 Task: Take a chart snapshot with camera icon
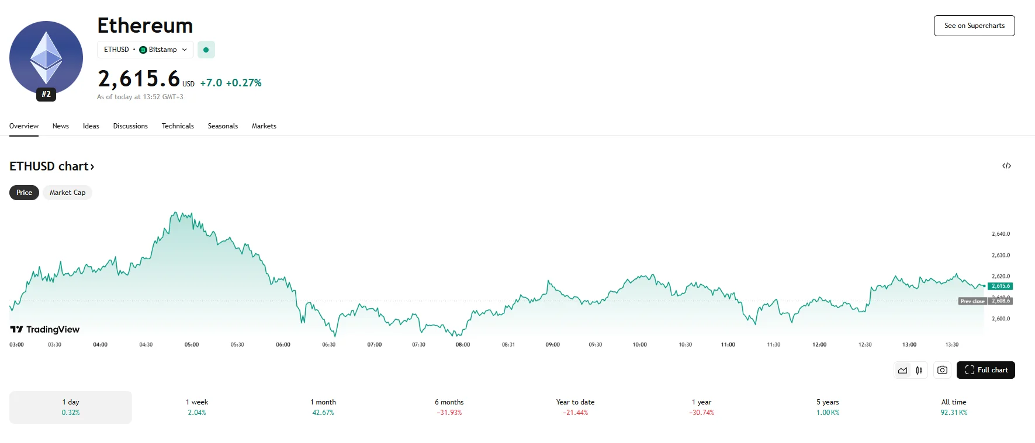(x=942, y=370)
